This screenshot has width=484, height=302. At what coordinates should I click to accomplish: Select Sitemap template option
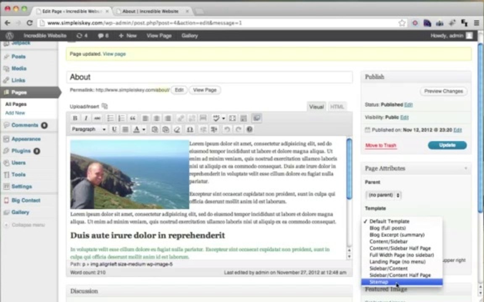[x=402, y=282]
